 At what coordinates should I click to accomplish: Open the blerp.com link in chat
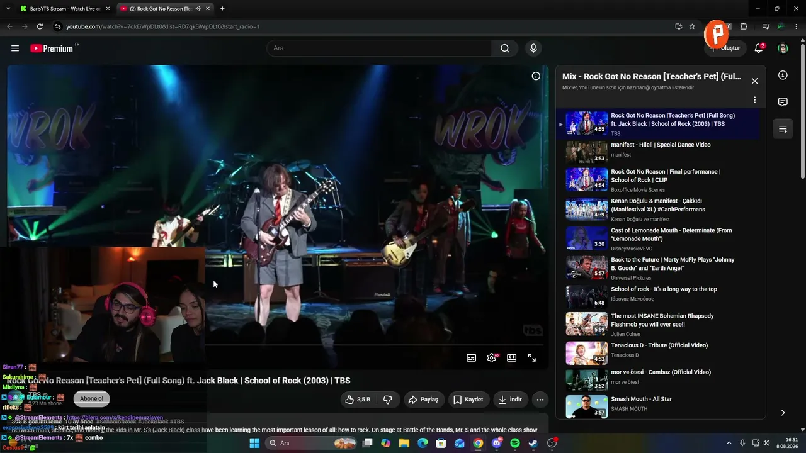tap(115, 418)
